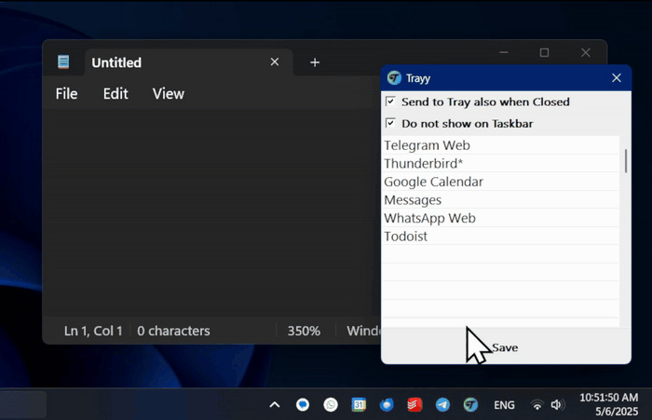Image resolution: width=652 pixels, height=420 pixels.
Task: Click inside Notepad text editing area
Action: point(211,212)
